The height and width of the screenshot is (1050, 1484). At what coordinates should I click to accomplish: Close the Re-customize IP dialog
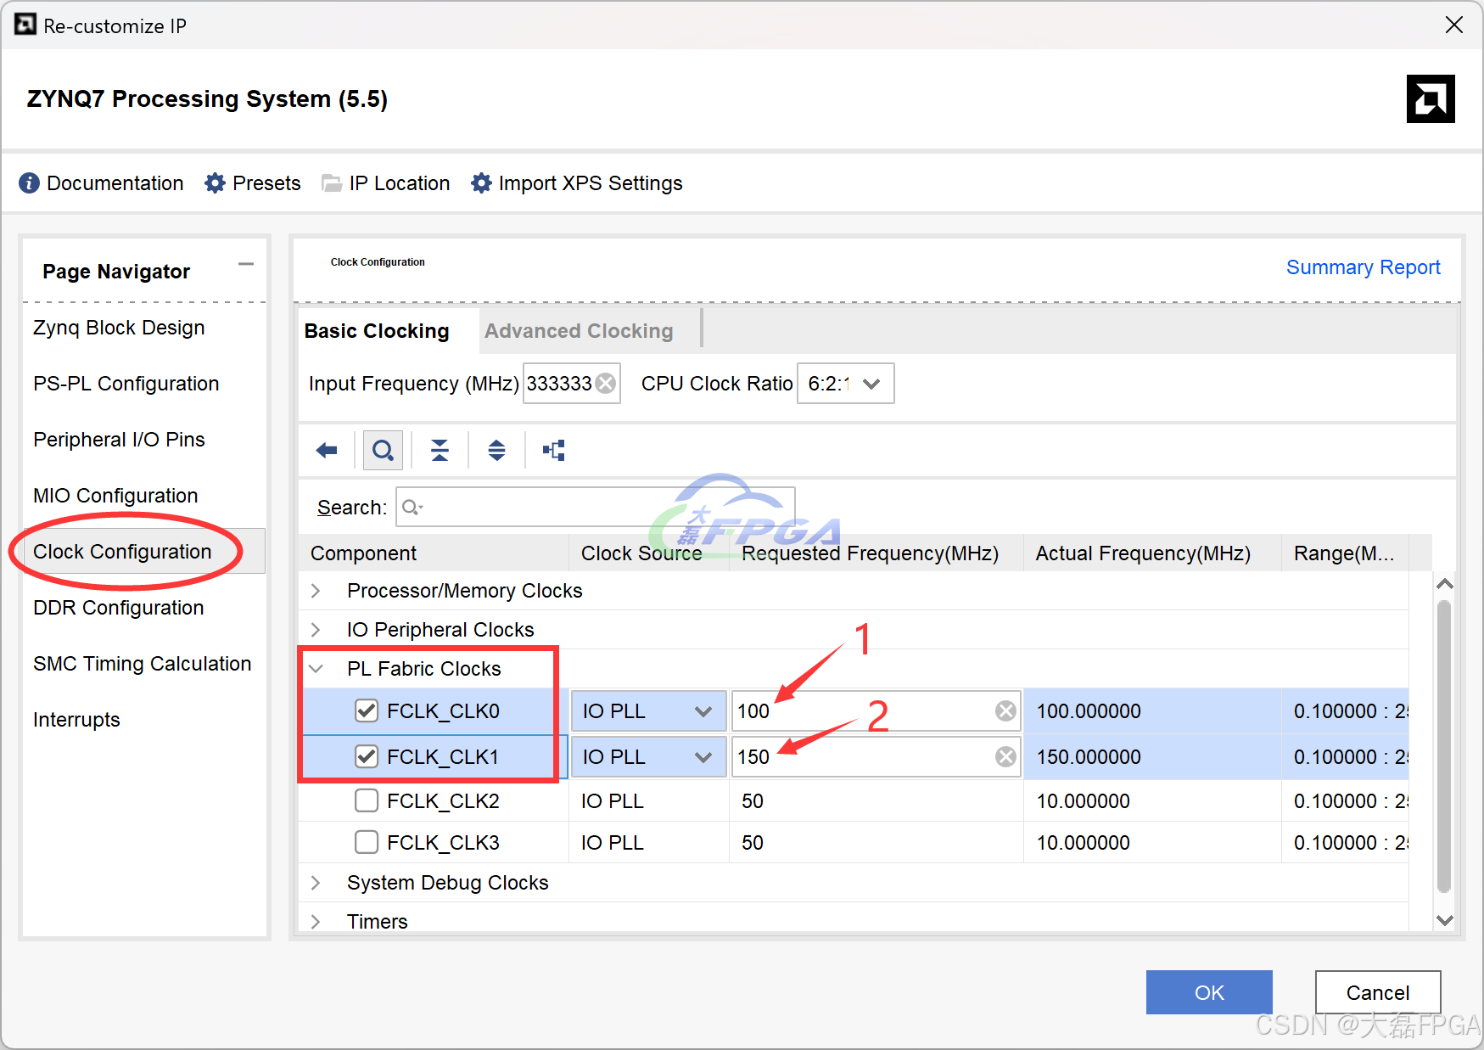point(1454,25)
